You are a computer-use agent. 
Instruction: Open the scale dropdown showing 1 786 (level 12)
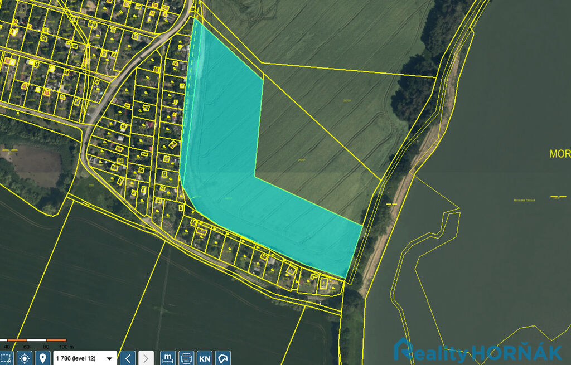click(84, 358)
